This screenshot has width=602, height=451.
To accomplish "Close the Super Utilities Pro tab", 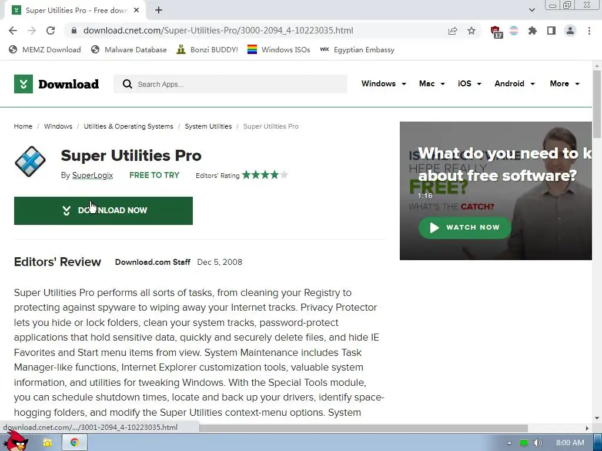I will [x=136, y=11].
